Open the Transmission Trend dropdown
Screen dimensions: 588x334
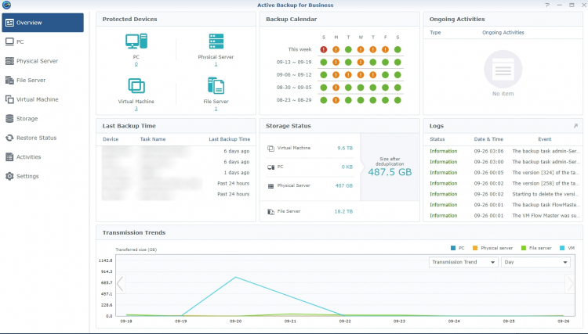tap(463, 262)
